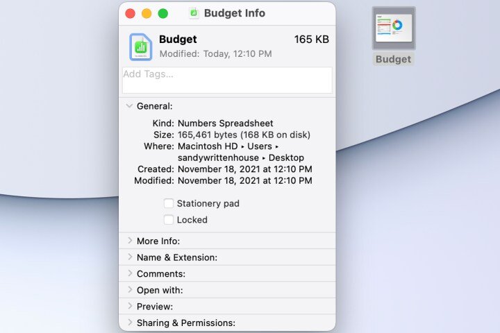
Task: Click the bold Budget file name heading
Action: (x=178, y=39)
